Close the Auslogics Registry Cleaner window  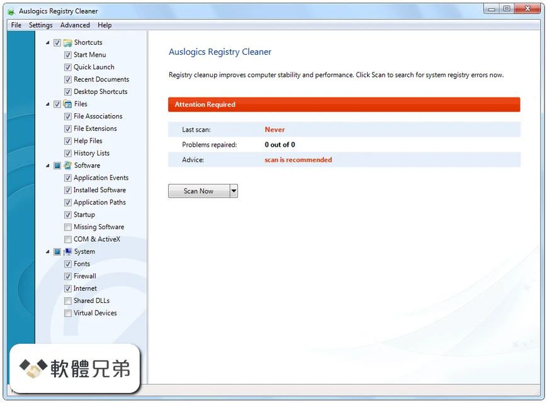527,9
